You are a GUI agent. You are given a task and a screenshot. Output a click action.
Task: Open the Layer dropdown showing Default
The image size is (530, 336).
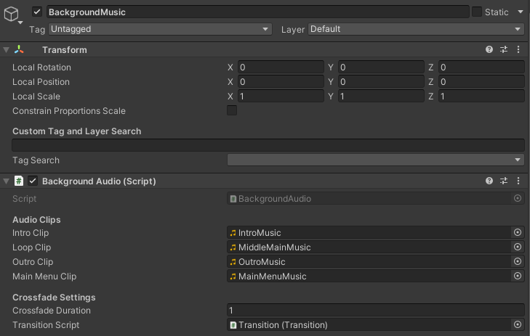coord(416,29)
